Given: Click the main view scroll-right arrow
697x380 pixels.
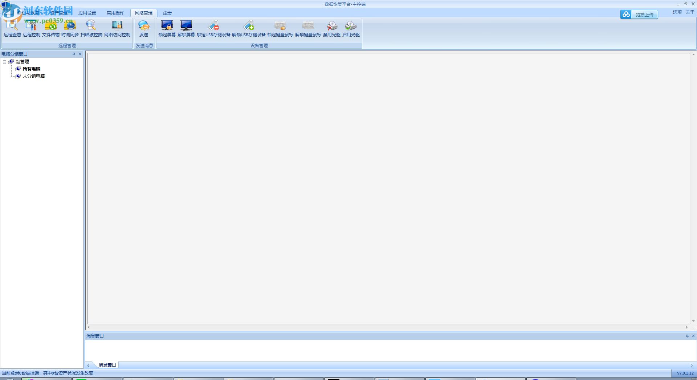Looking at the screenshot, I should pyautogui.click(x=687, y=327).
